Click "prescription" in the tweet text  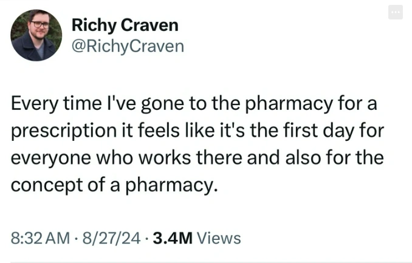(67, 130)
